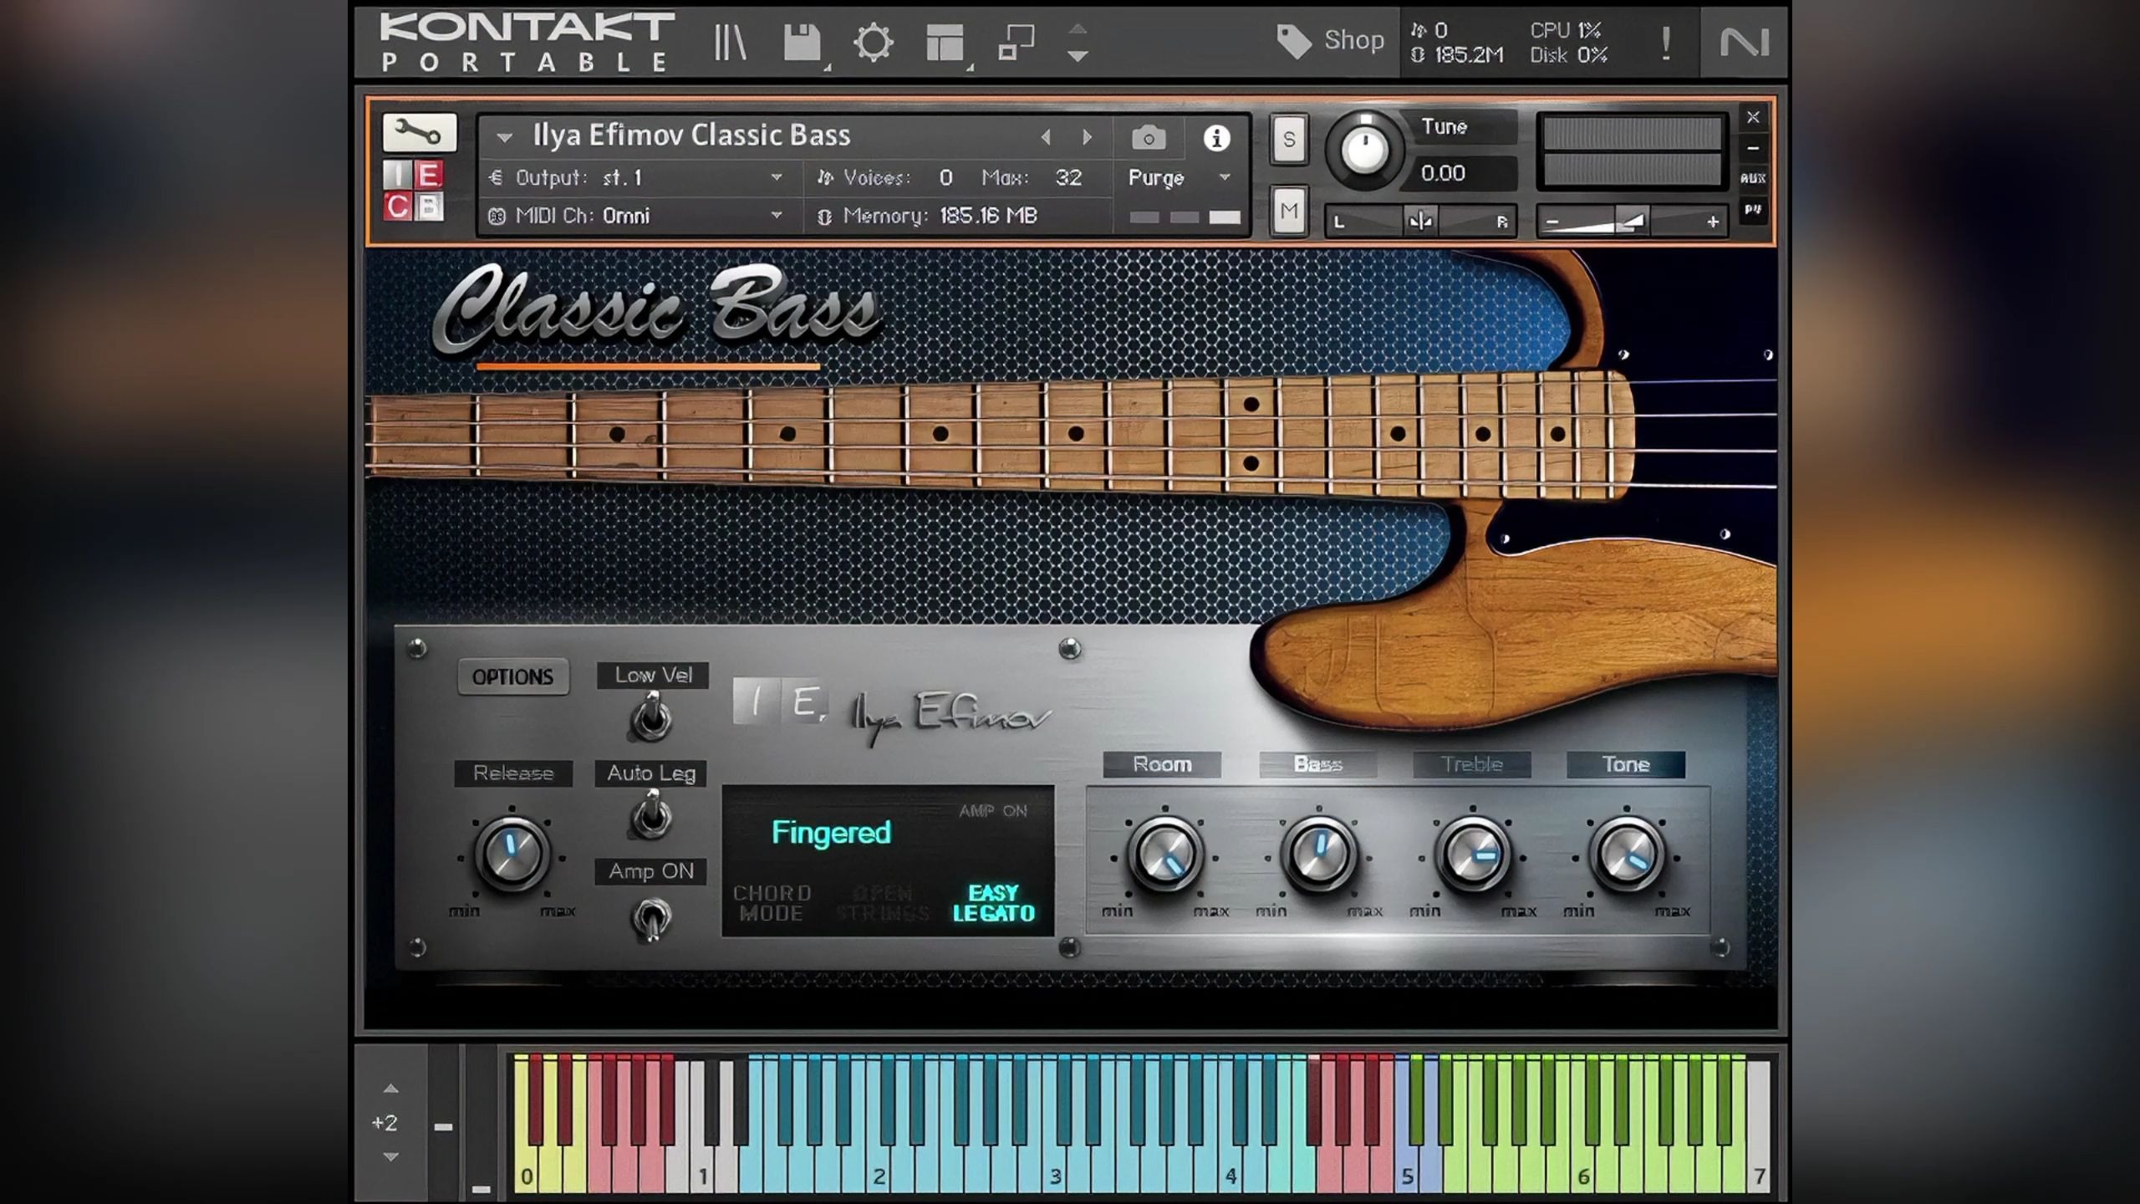Click the Tune knob
The image size is (2140, 1204).
(x=1364, y=151)
